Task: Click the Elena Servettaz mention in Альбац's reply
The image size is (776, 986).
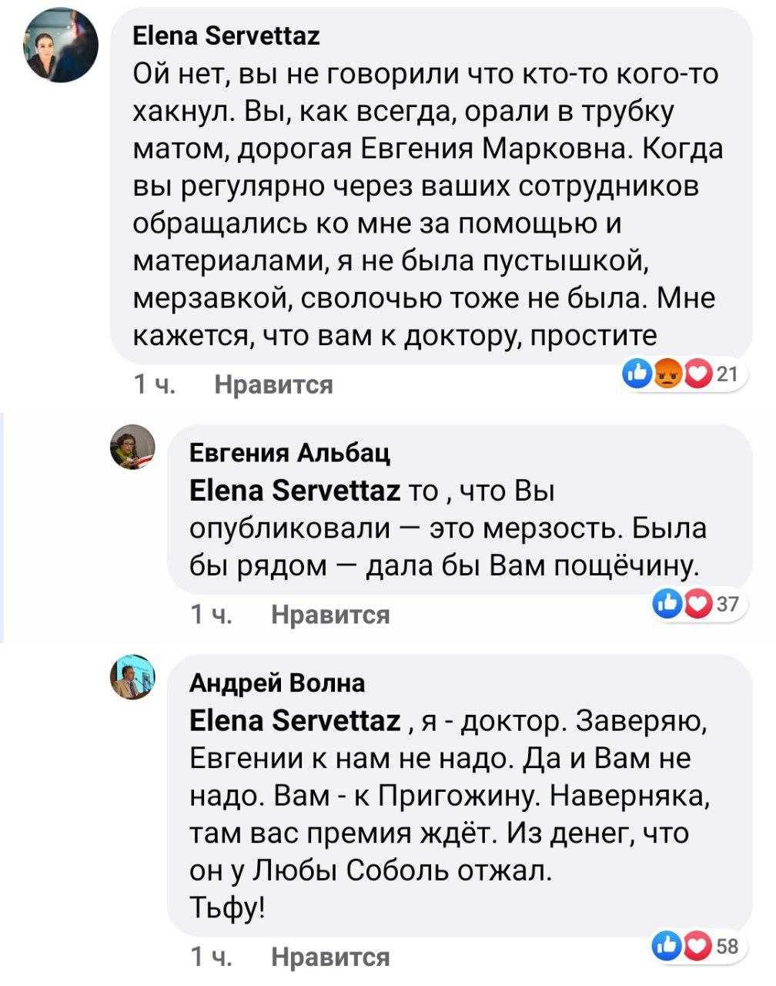Action: (x=294, y=491)
